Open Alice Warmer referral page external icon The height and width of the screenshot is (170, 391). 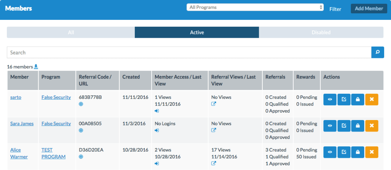click(213, 163)
